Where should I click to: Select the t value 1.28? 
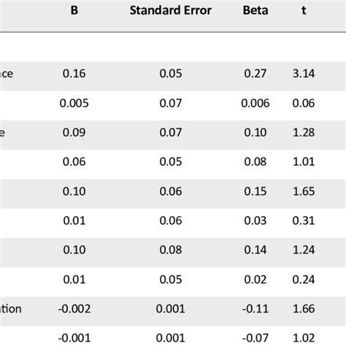pyautogui.click(x=304, y=132)
